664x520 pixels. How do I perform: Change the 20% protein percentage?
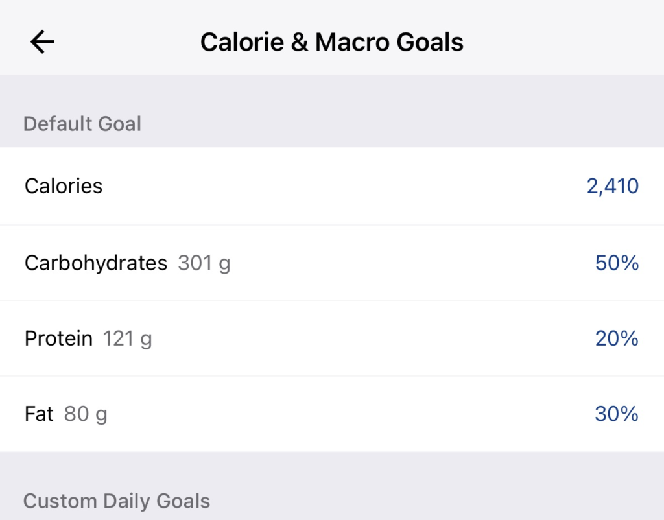[x=617, y=338]
